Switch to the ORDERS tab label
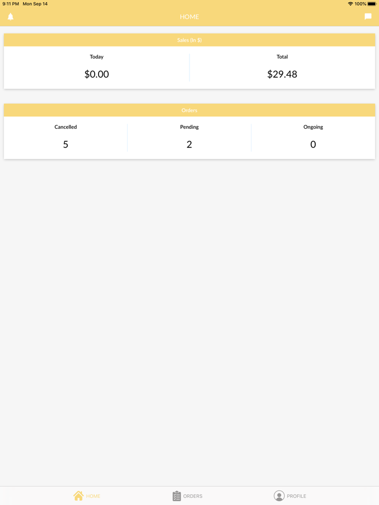 [x=193, y=496]
